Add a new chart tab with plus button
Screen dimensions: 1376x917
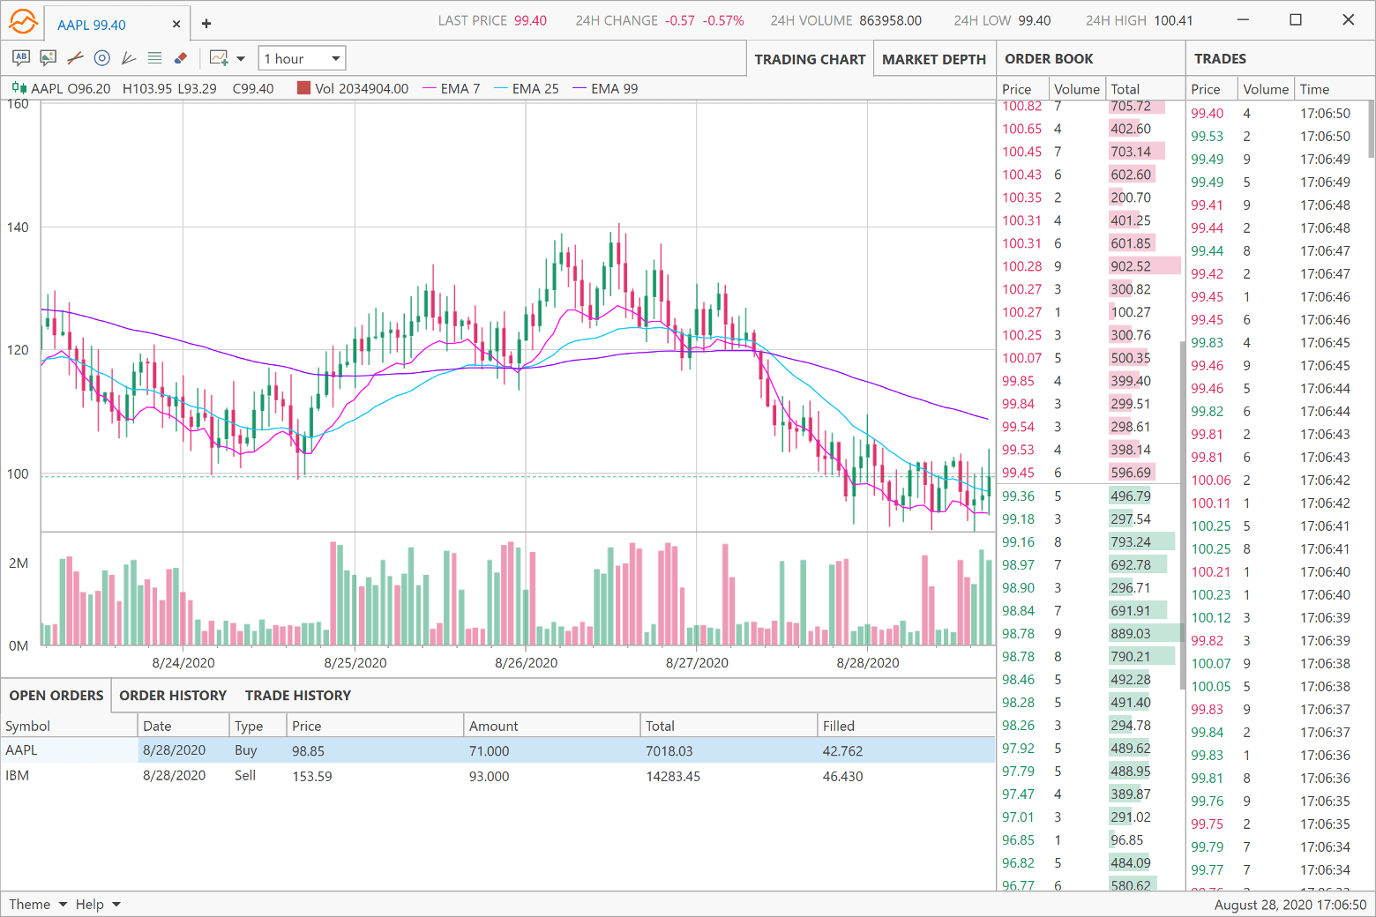click(206, 23)
